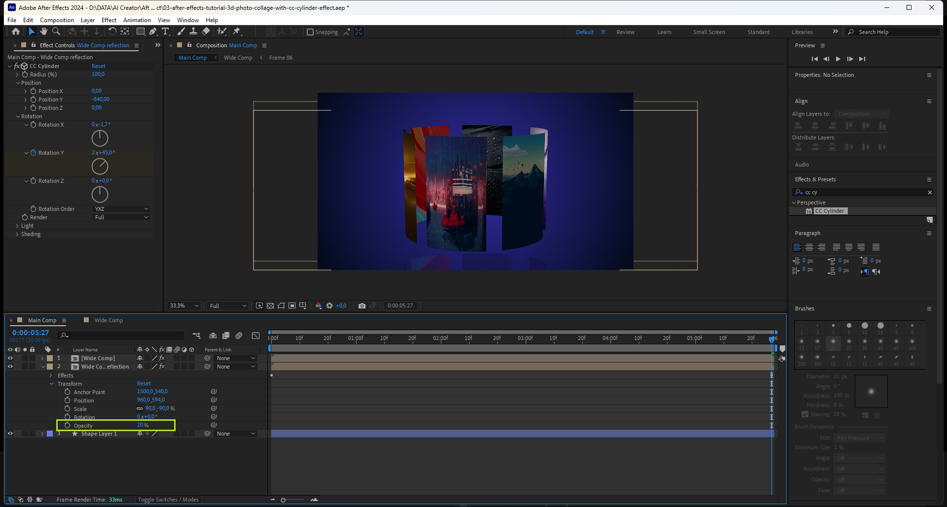
Task: Play the composition preview
Action: click(838, 59)
